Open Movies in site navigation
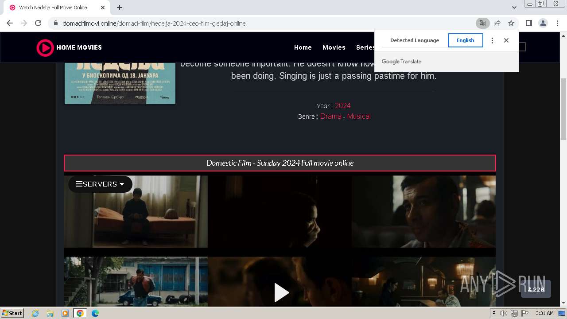The width and height of the screenshot is (567, 319). pyautogui.click(x=334, y=47)
